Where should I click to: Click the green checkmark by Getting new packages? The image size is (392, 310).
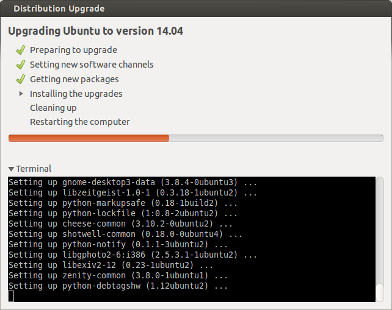click(21, 79)
